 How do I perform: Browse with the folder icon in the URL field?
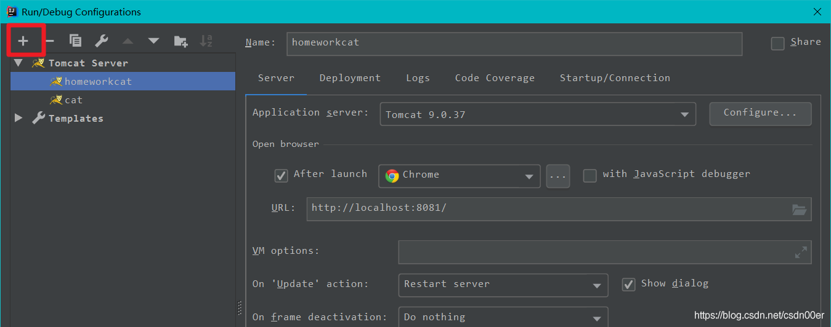click(x=799, y=210)
